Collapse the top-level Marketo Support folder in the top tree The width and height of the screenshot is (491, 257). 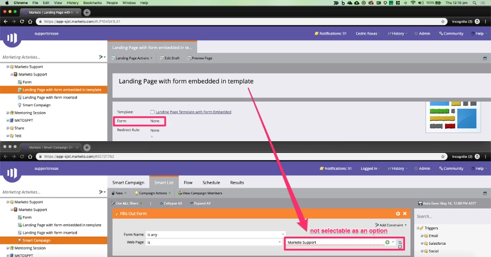pyautogui.click(x=8, y=67)
